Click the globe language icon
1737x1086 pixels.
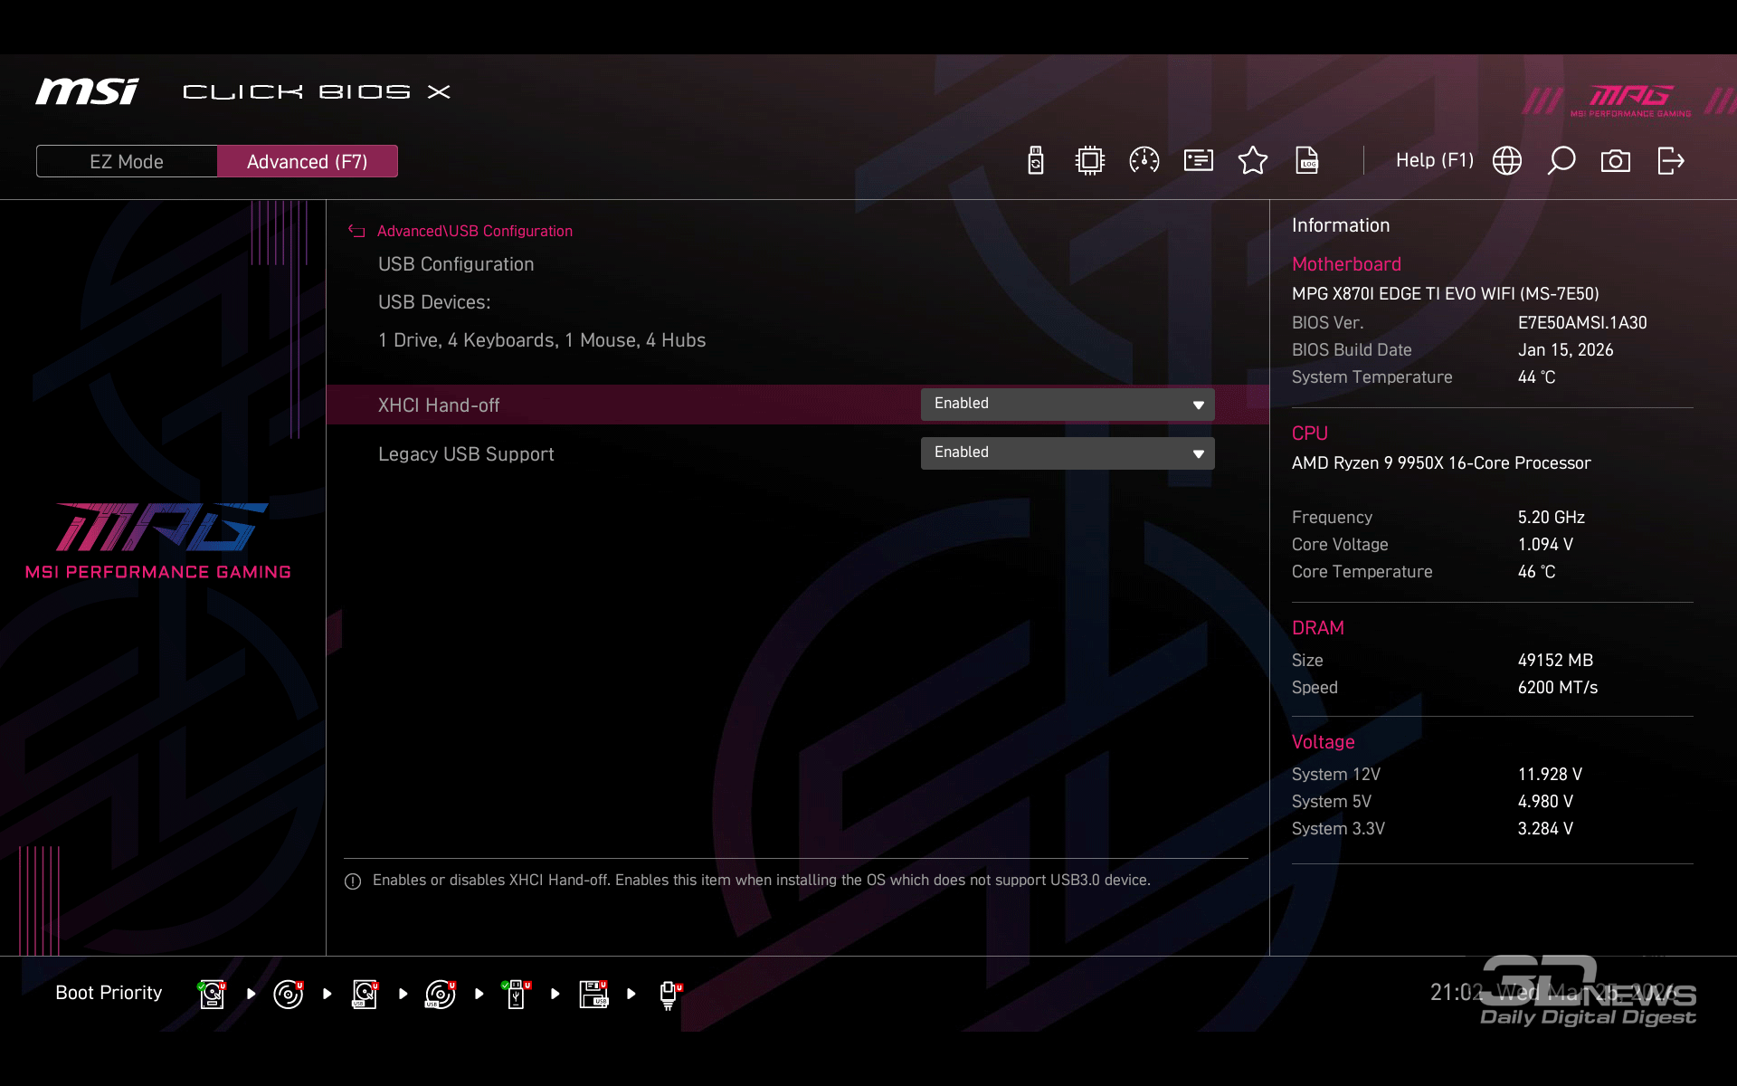click(x=1507, y=161)
